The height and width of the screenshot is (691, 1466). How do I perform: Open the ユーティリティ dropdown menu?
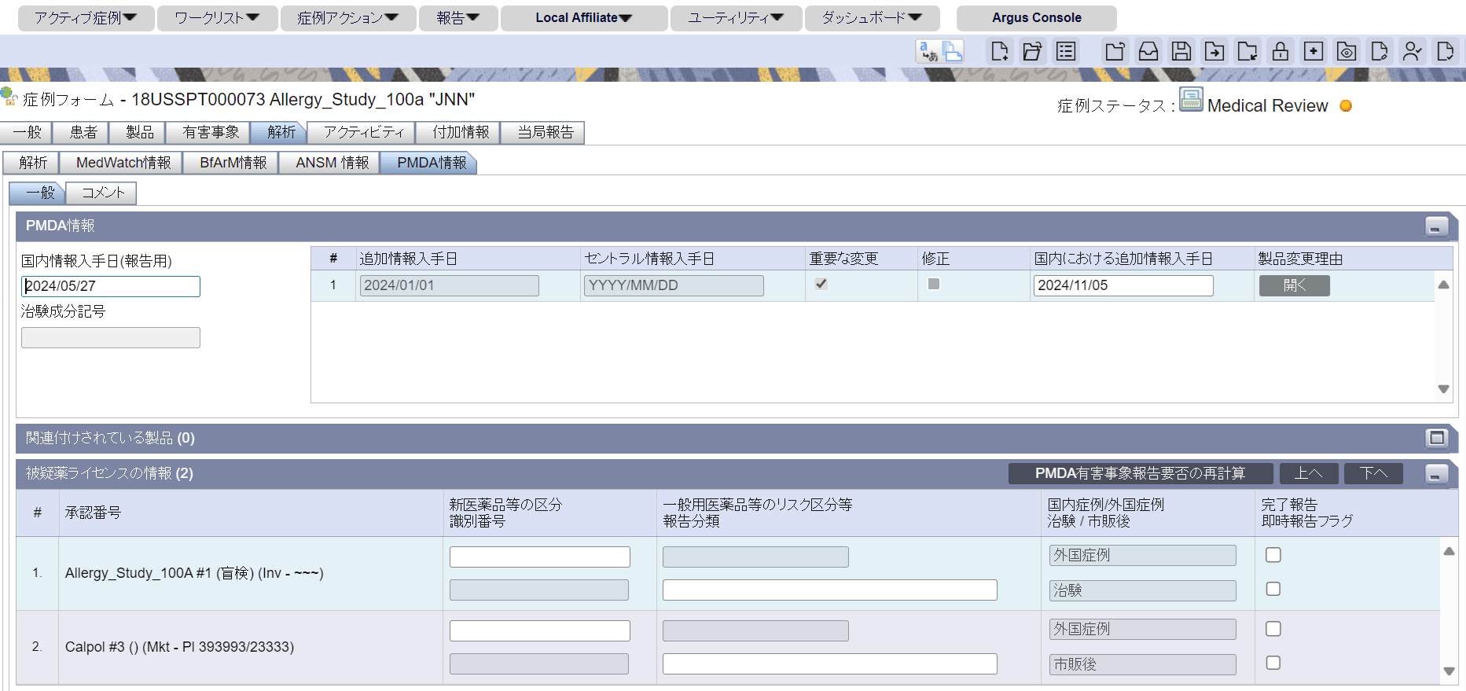[x=736, y=18]
